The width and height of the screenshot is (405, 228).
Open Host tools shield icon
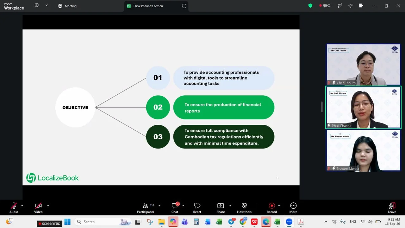click(244, 206)
